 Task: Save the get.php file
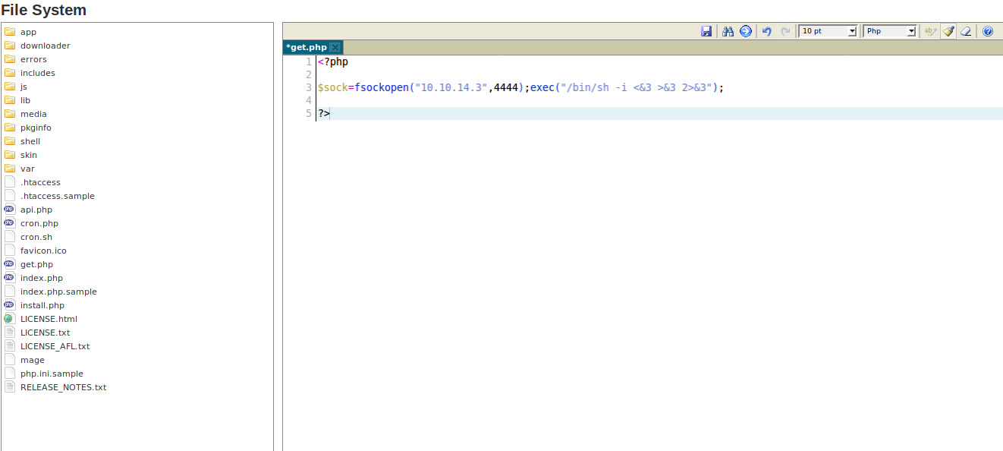coord(706,31)
